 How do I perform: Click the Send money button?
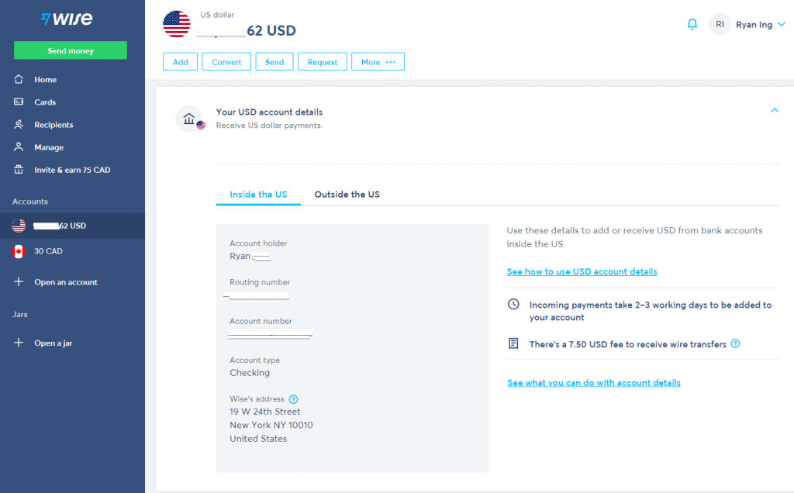tap(71, 50)
